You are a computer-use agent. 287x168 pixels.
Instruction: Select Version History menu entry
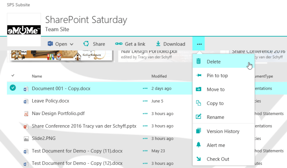pyautogui.click(x=223, y=131)
